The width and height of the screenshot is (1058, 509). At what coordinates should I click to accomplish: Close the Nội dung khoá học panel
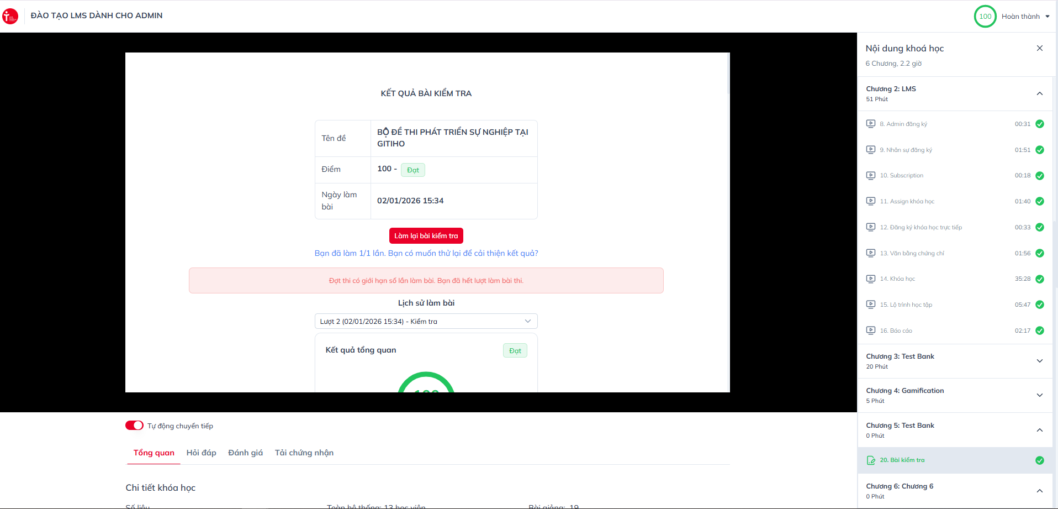coord(1039,48)
